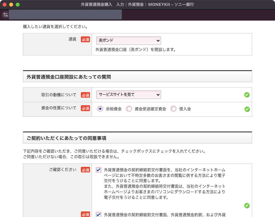This screenshot has height=217, width=275.
Task: Click the 外貨普通預金口座開設にあたっての質問 heading
Action: [69, 77]
